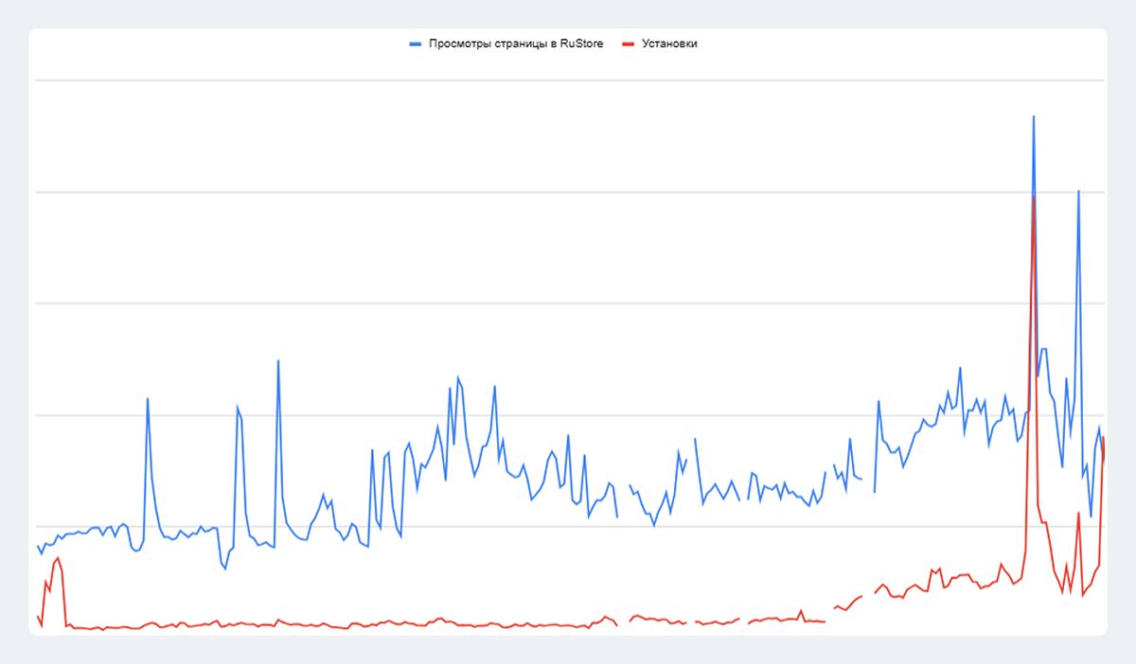Image resolution: width=1136 pixels, height=664 pixels.
Task: Click the last red point at right edge
Action: [1103, 437]
